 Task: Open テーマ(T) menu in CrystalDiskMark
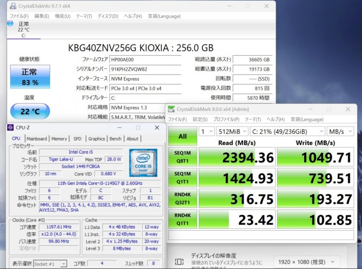point(253,119)
